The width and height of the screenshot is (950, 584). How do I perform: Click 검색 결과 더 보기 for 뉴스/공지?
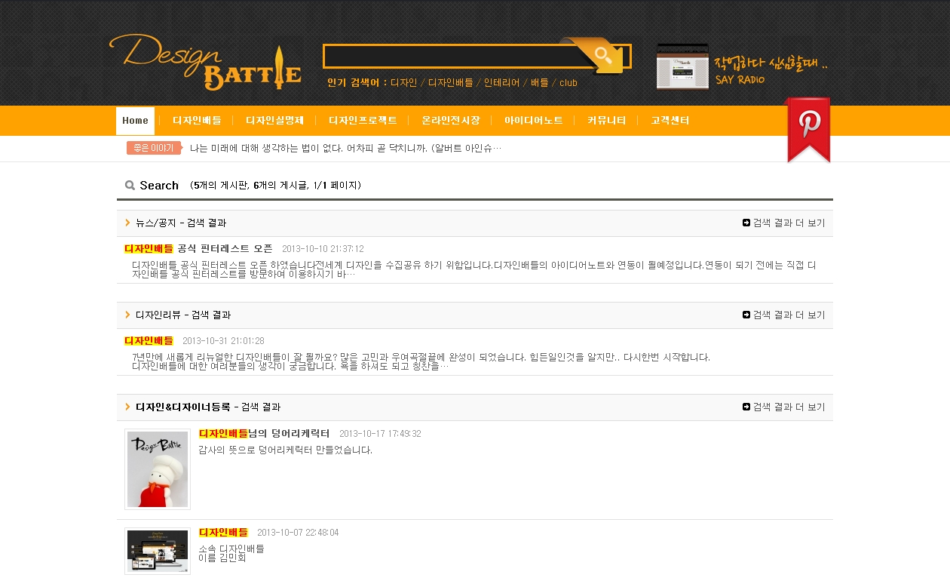click(x=789, y=223)
